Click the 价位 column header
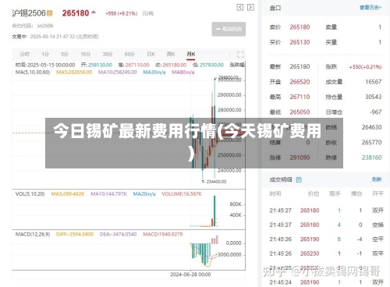The image size is (390, 287). coord(314,193)
